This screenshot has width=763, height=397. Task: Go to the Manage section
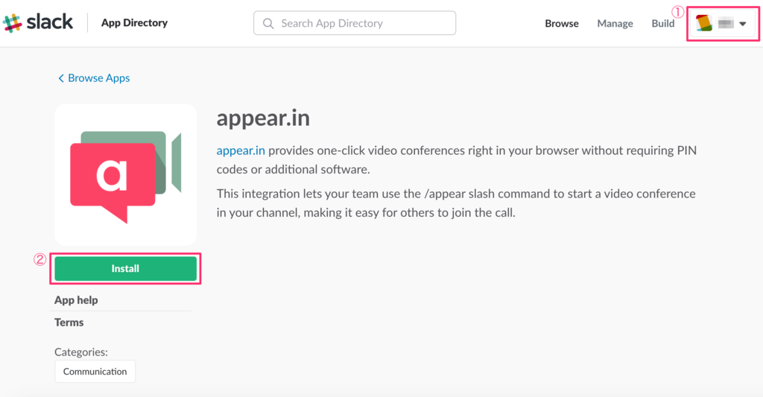point(615,24)
